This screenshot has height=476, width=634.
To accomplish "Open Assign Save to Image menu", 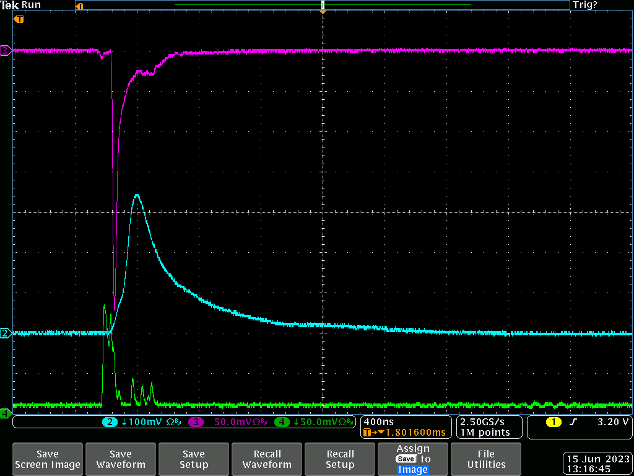I will 413,459.
